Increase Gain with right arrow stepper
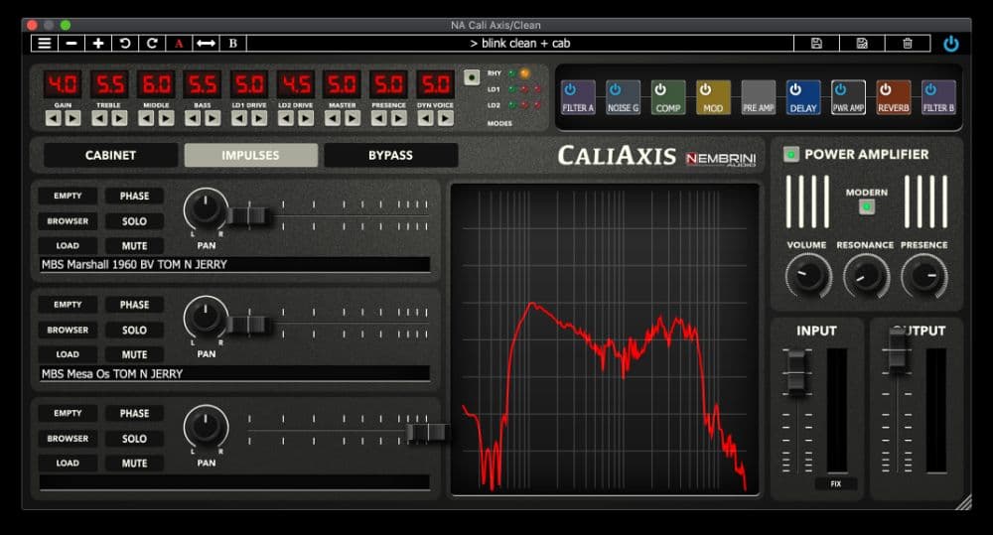Screen dimensions: 993x535 [x=73, y=118]
